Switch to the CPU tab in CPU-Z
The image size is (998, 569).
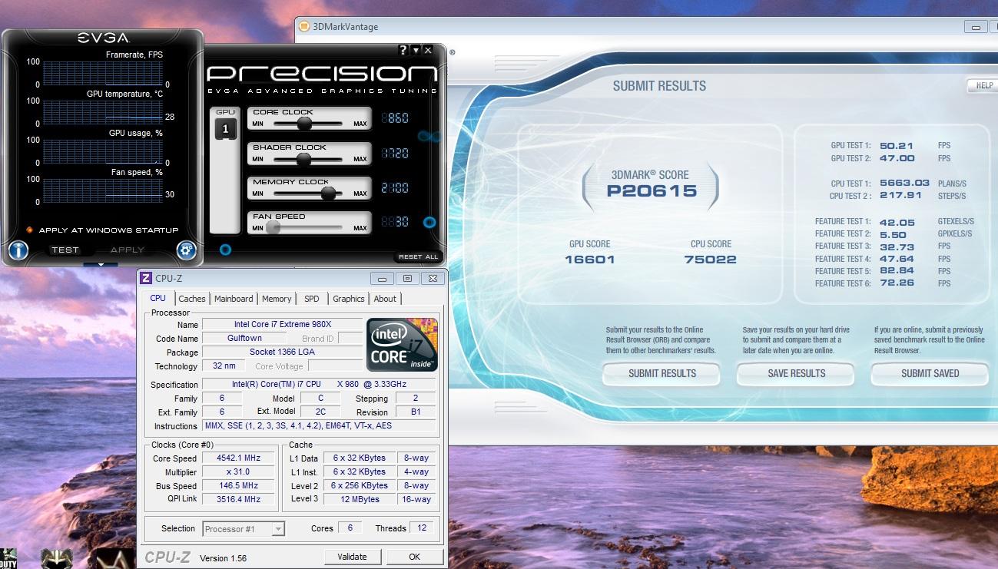coord(157,298)
